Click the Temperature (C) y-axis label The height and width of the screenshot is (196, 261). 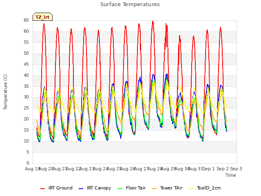click(5, 92)
